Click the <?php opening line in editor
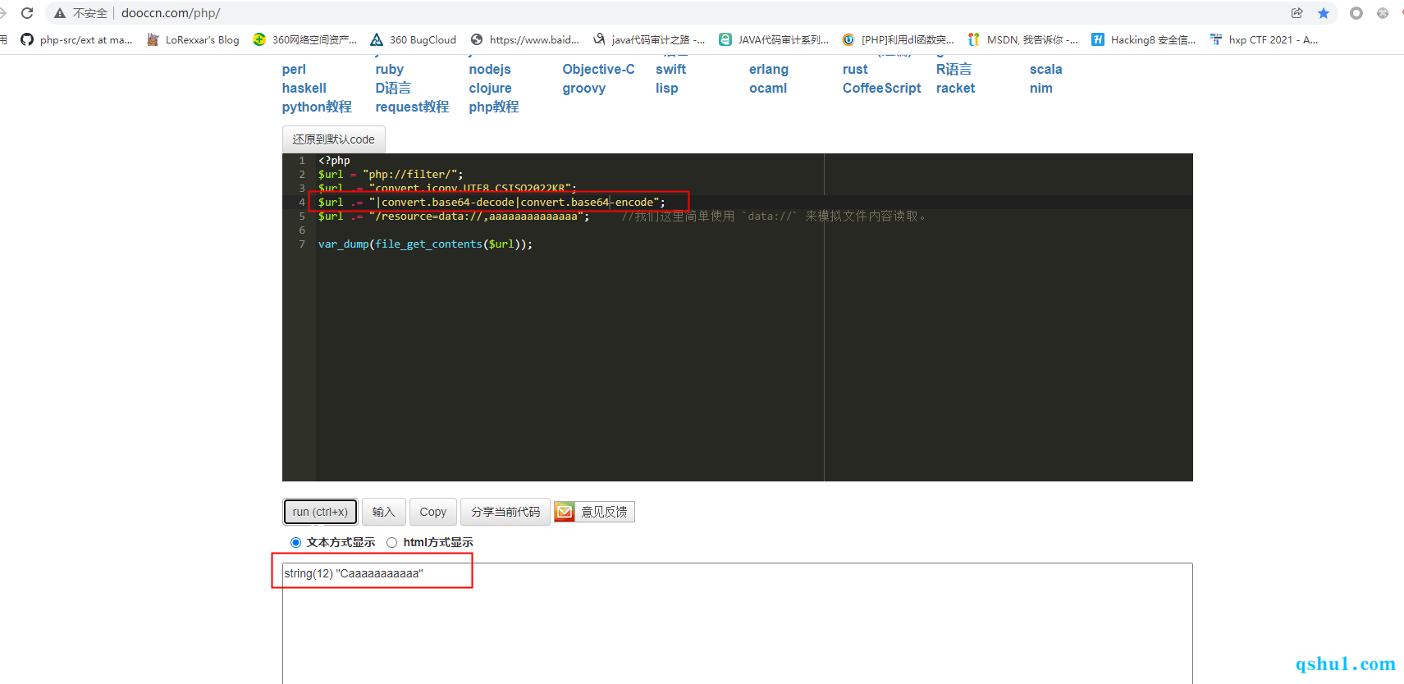 click(x=334, y=161)
